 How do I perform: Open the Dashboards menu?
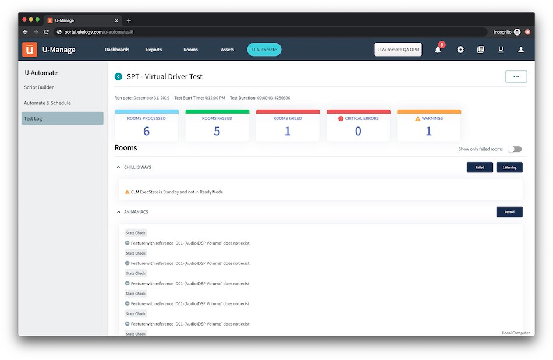coord(117,50)
